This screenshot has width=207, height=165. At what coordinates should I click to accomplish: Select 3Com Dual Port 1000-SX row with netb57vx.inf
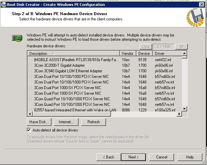pos(105,93)
